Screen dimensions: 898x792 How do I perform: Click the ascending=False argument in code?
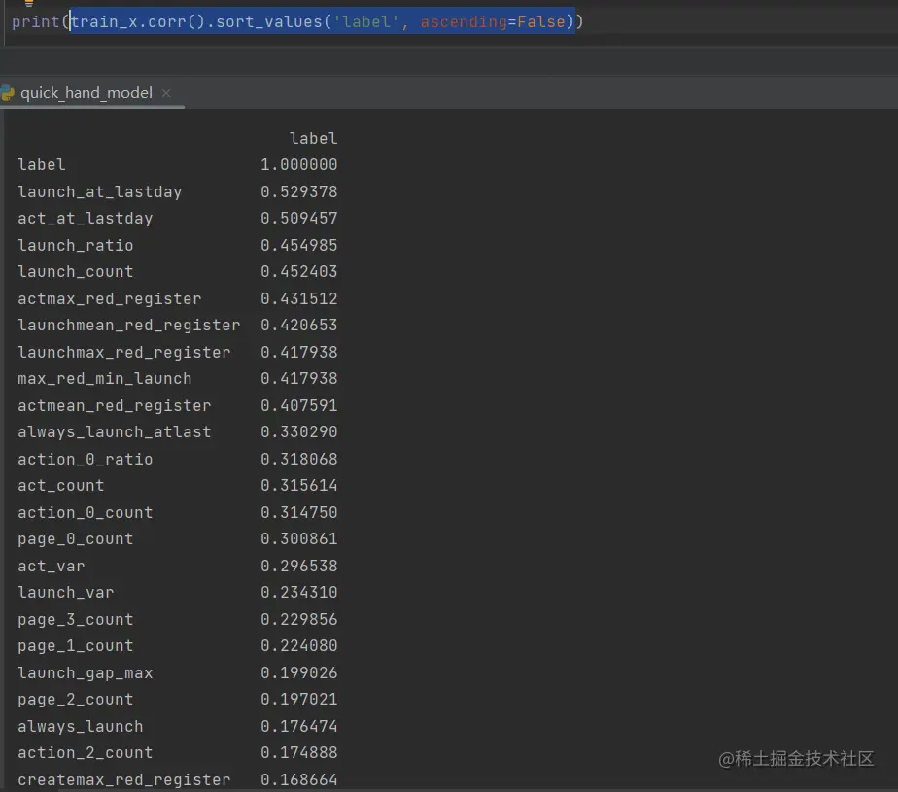click(x=493, y=21)
